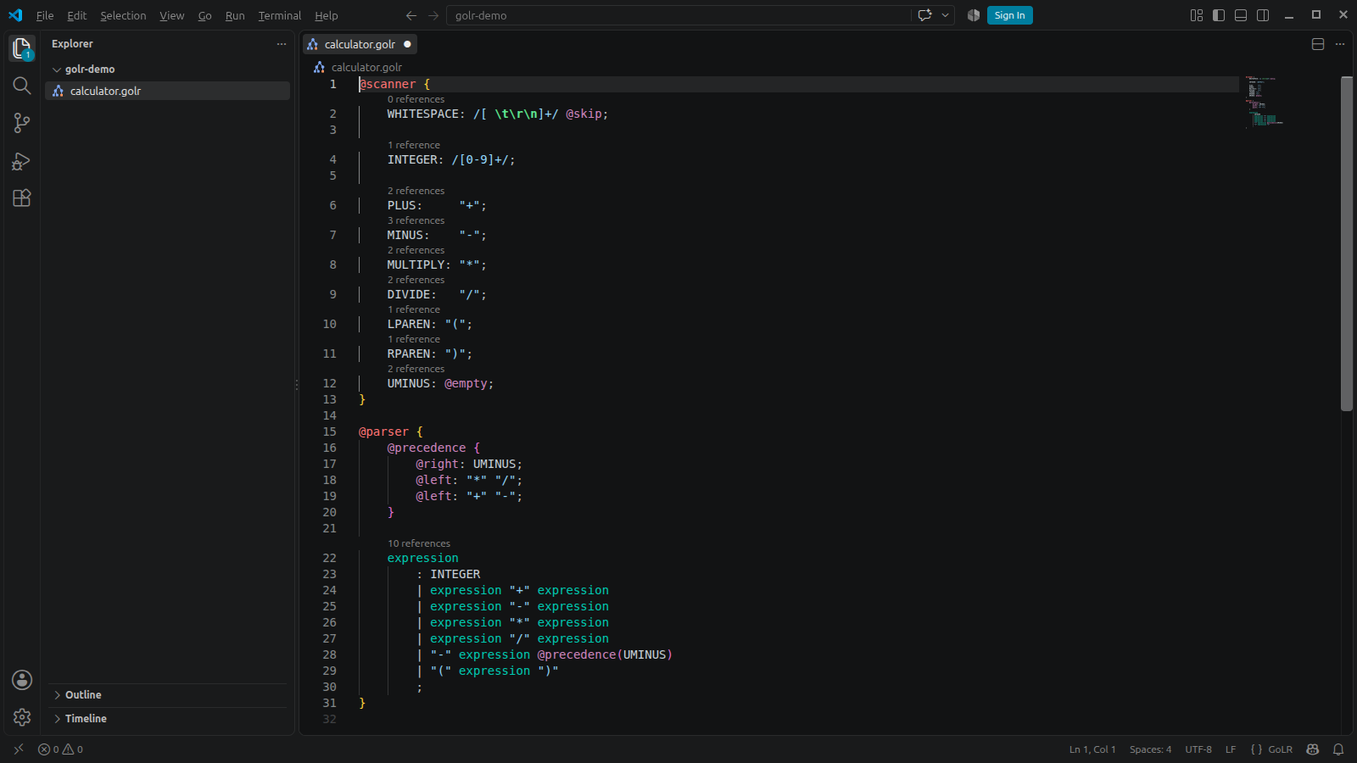Toggle the secondary side bar
Viewport: 1357px width, 763px height.
pos(1263,15)
